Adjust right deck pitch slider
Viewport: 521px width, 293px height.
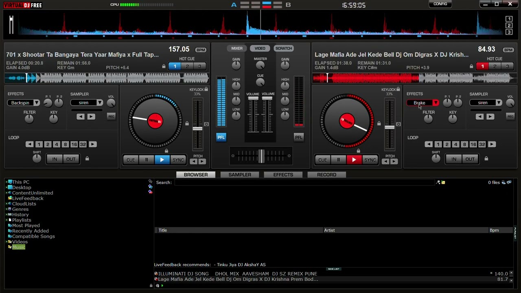[390, 128]
